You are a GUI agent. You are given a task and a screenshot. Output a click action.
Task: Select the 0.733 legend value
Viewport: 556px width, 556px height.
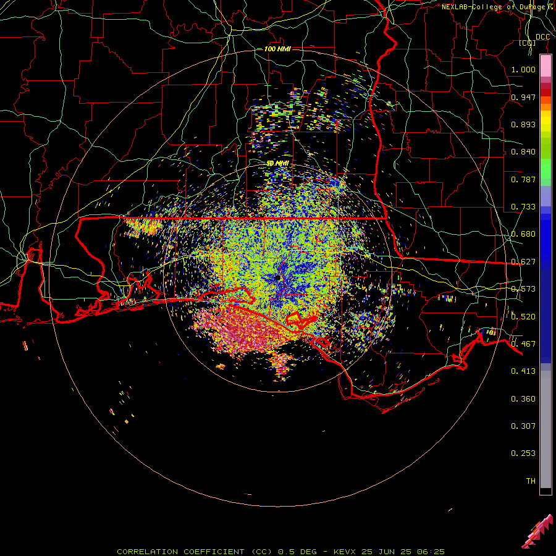pyautogui.click(x=523, y=207)
